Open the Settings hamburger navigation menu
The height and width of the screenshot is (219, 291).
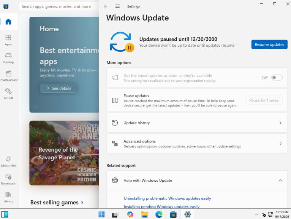click(117, 6)
